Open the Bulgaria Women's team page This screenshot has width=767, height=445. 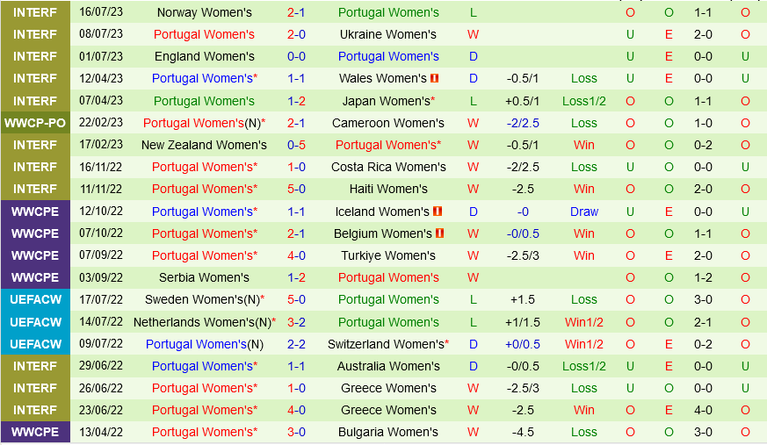388,432
